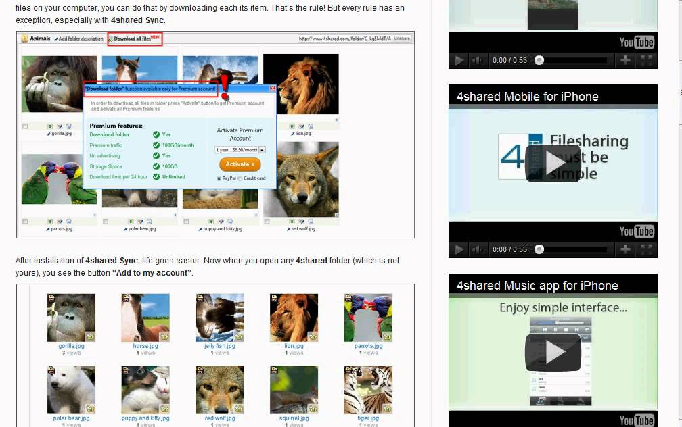Click the squirrel thumbnail image in the gallery
682x427 pixels.
(294, 390)
